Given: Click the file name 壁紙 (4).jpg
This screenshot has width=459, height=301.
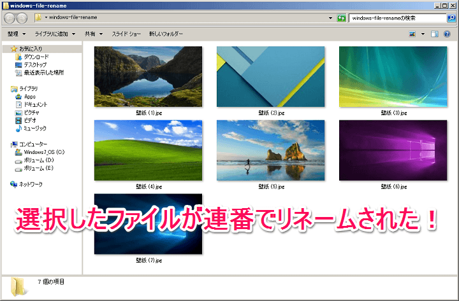Looking at the screenshot, I should point(149,186).
